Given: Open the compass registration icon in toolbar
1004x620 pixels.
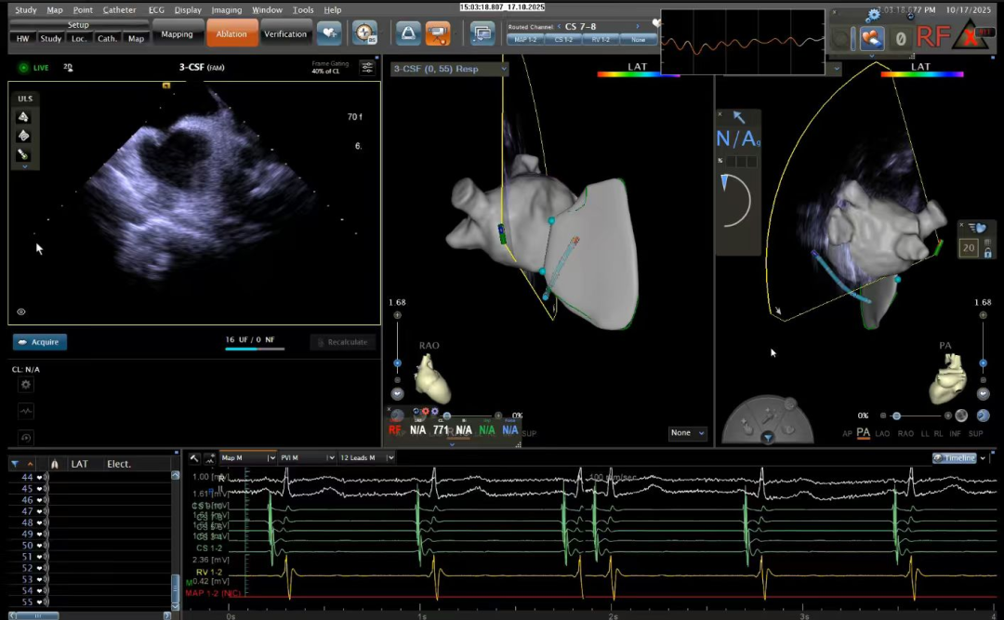Looking at the screenshot, I should click(364, 33).
